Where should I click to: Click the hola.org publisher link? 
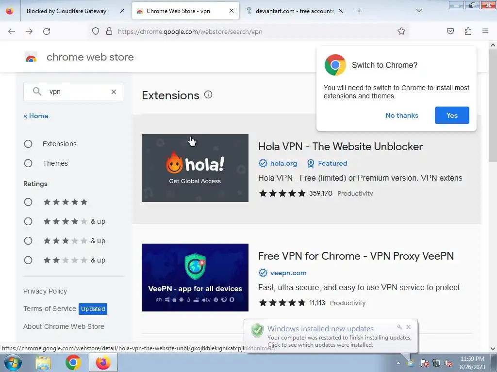pyautogui.click(x=283, y=164)
